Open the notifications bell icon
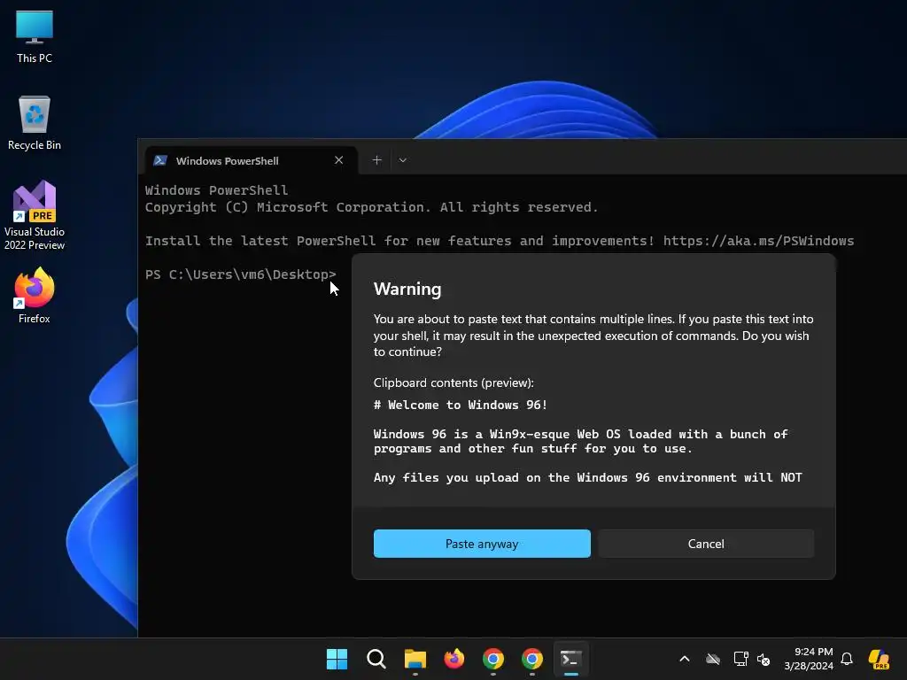Image resolution: width=907 pixels, height=680 pixels. coord(847,659)
